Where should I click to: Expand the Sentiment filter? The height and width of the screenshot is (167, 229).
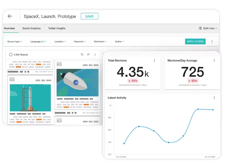[100, 42]
